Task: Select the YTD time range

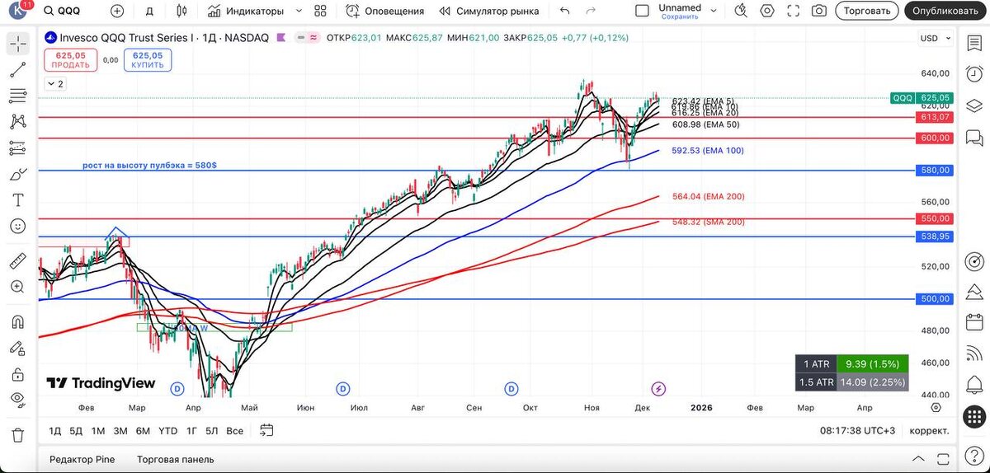Action: 167,430
